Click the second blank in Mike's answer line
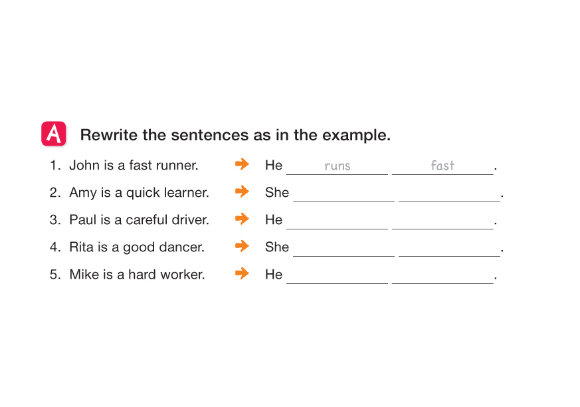Image resolution: width=580 pixels, height=407 pixels. [x=442, y=275]
